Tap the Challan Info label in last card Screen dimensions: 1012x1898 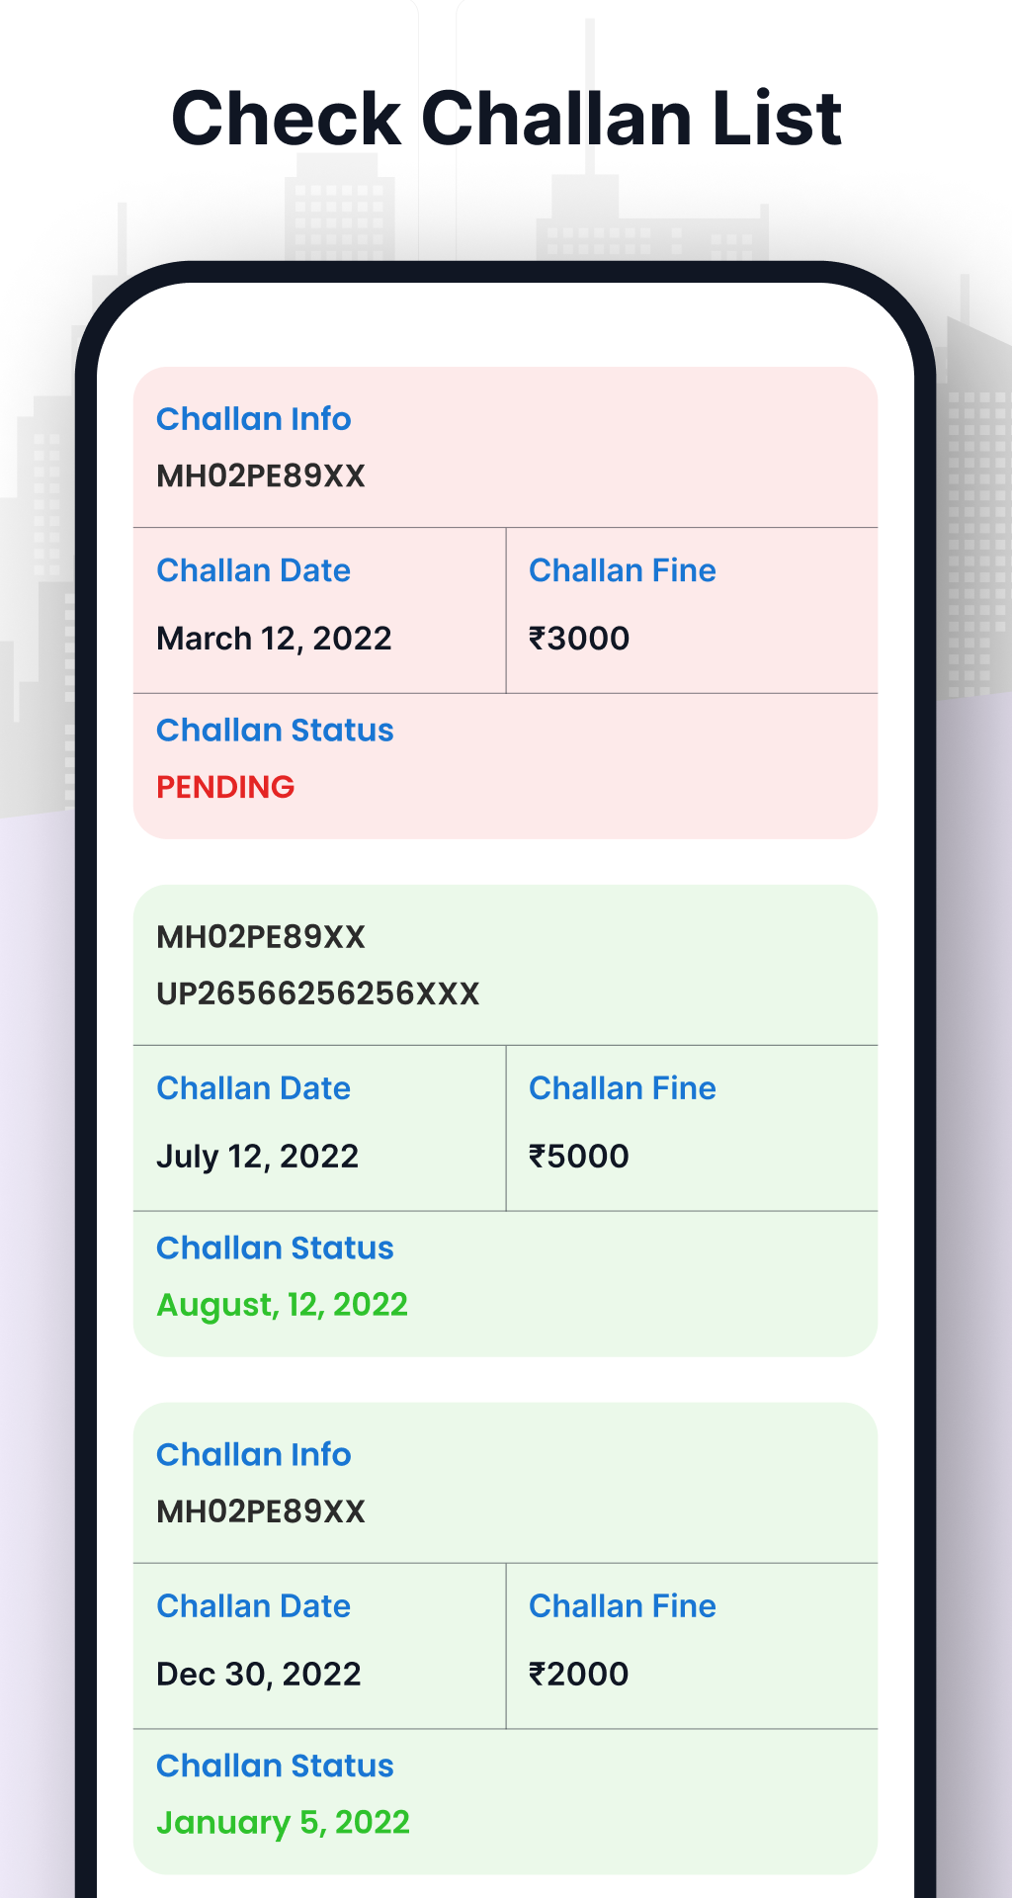coord(254,1455)
